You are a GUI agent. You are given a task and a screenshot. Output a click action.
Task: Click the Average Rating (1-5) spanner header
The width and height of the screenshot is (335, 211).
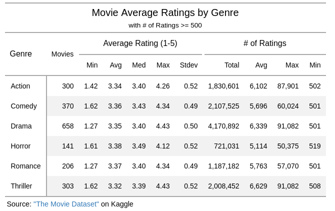[x=140, y=43]
